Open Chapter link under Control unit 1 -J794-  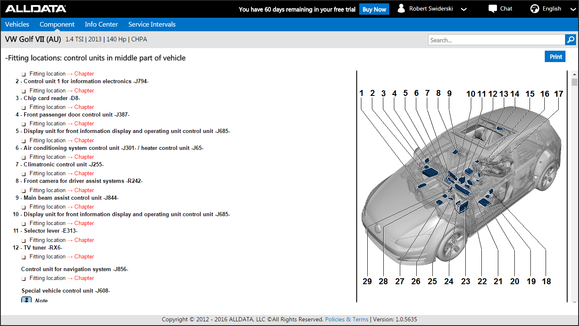coord(84,90)
